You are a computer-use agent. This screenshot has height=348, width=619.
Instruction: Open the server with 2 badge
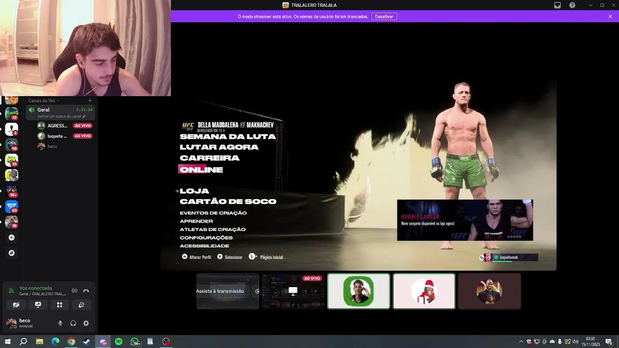tap(12, 129)
